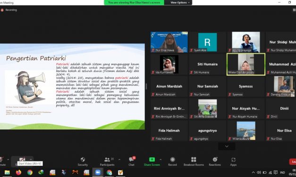Select the Diniii participant tile

point(281,109)
